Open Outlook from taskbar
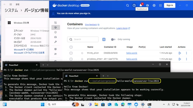 109,104
